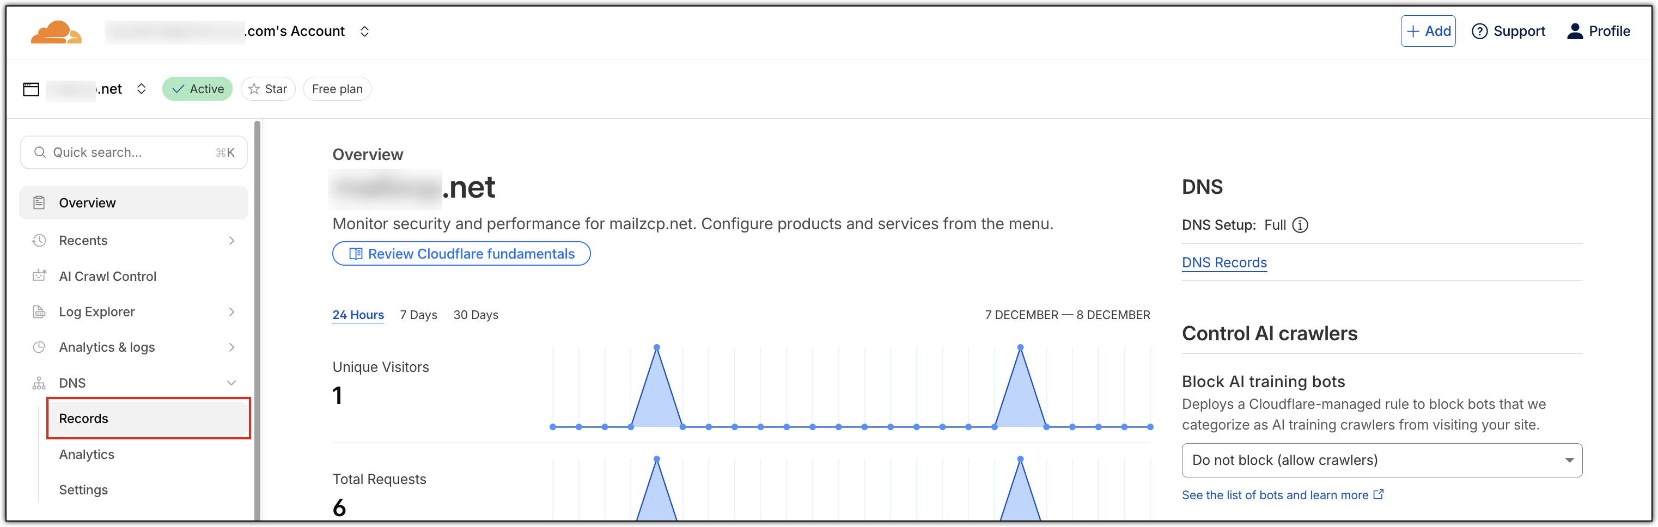
Task: Collapse the DNS sidebar section
Action: point(231,383)
